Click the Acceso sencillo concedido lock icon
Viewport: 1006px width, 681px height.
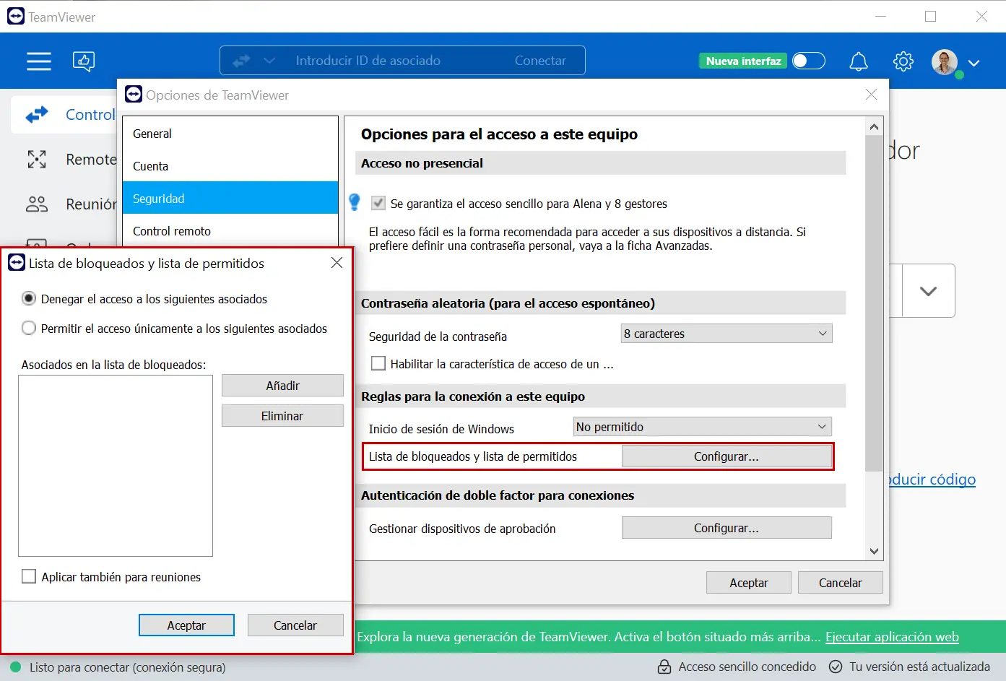click(664, 667)
